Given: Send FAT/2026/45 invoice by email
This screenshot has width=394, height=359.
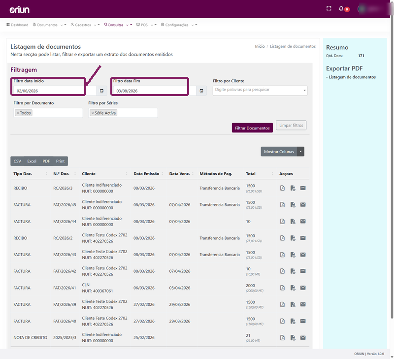Looking at the screenshot, I should click(x=303, y=205).
